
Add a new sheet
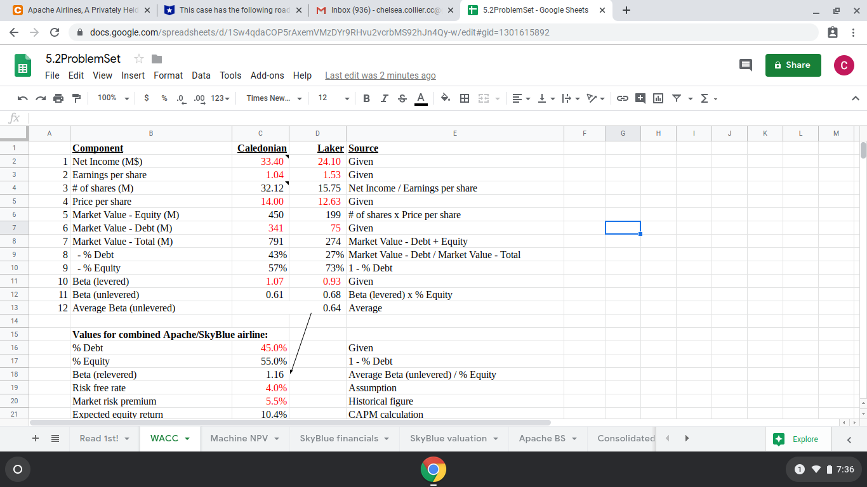pos(36,438)
